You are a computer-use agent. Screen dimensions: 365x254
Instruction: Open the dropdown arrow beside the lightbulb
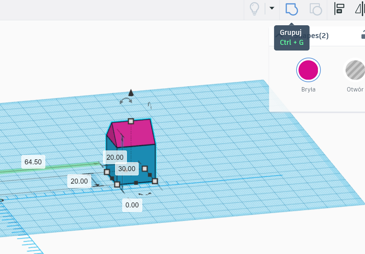coord(272,8)
